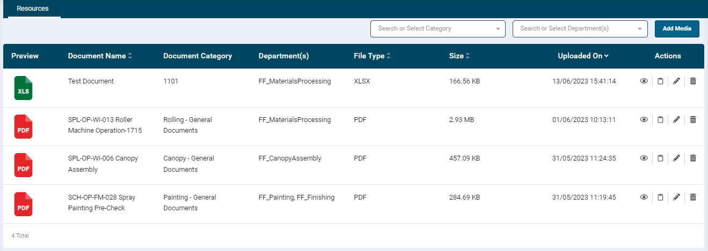Sort by the File Type column header

[x=372, y=56]
